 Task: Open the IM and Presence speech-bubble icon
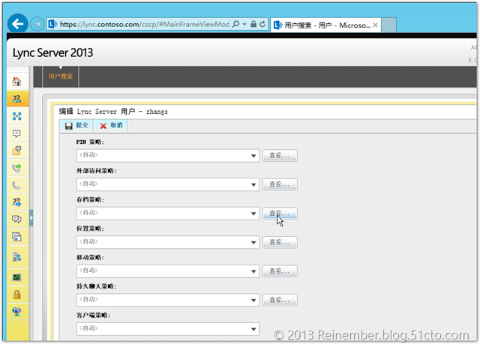(16, 133)
